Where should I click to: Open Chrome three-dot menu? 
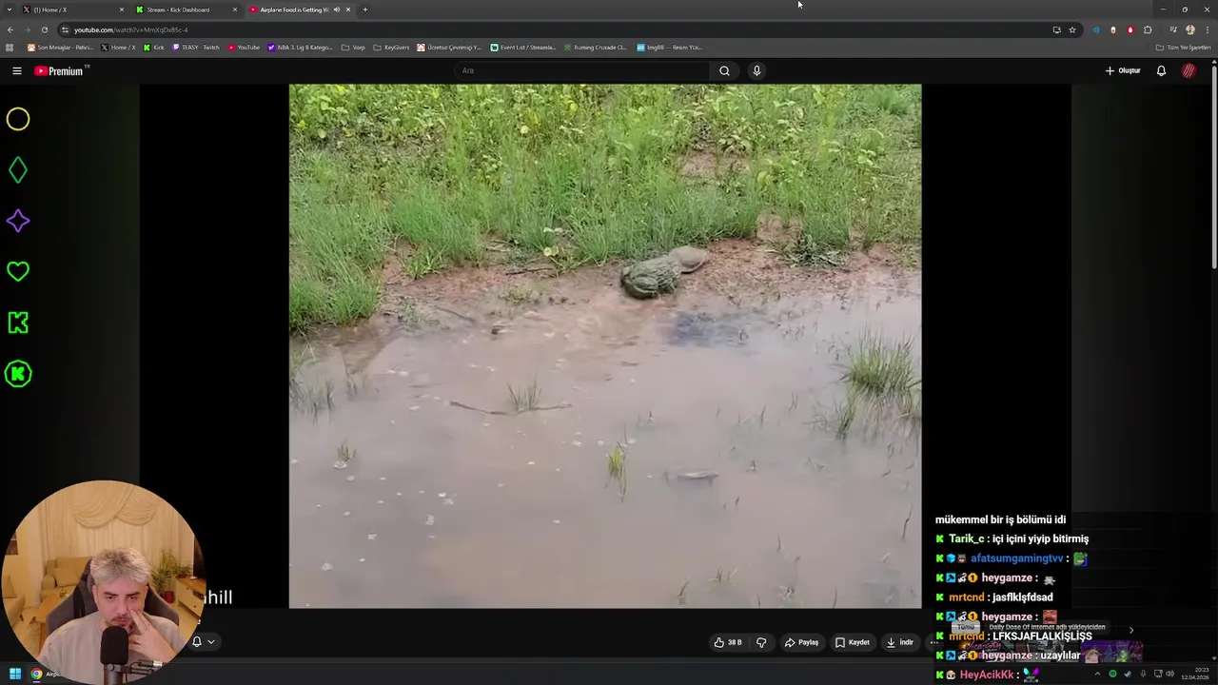tap(1207, 29)
